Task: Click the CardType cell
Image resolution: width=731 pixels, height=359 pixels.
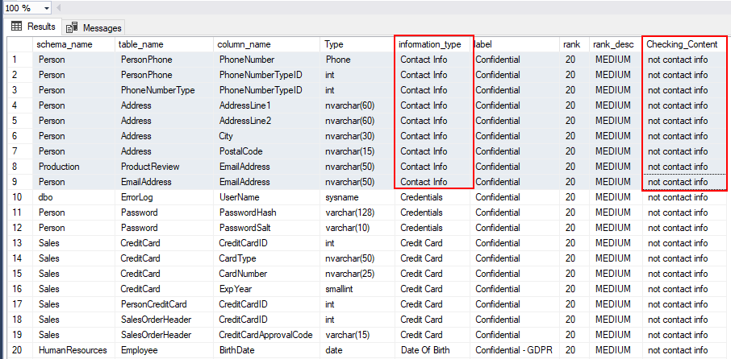Action: [267, 258]
